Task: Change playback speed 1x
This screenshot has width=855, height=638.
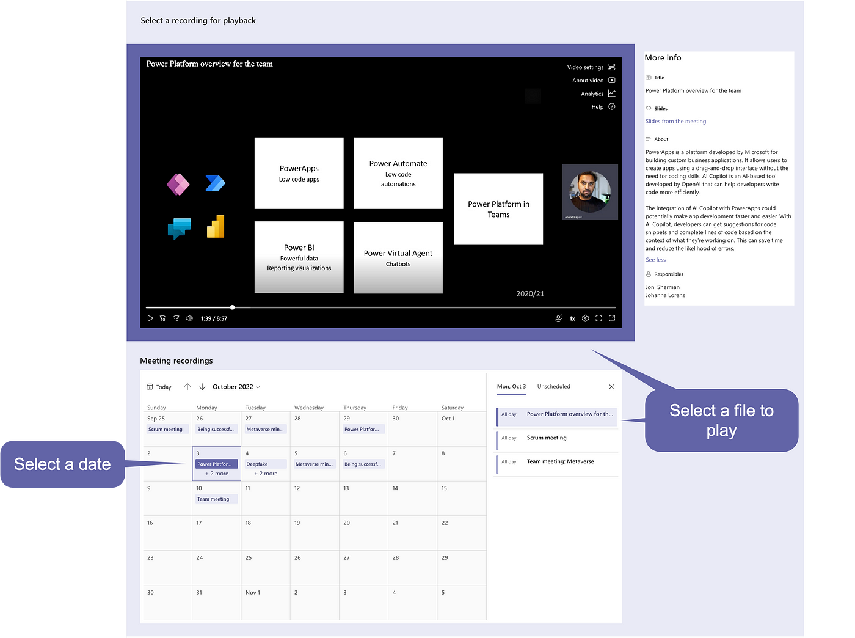Action: 572,318
